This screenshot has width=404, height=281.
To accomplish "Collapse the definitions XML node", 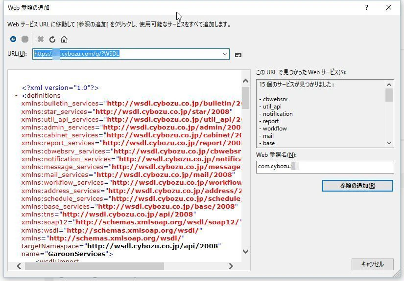I will tap(16, 96).
